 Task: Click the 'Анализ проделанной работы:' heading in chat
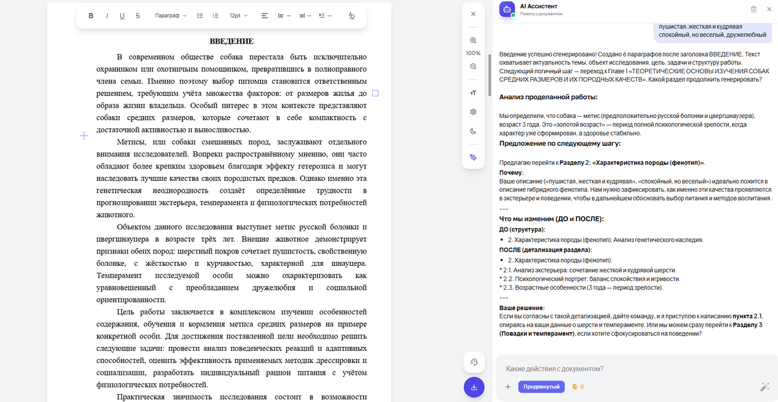click(x=548, y=97)
